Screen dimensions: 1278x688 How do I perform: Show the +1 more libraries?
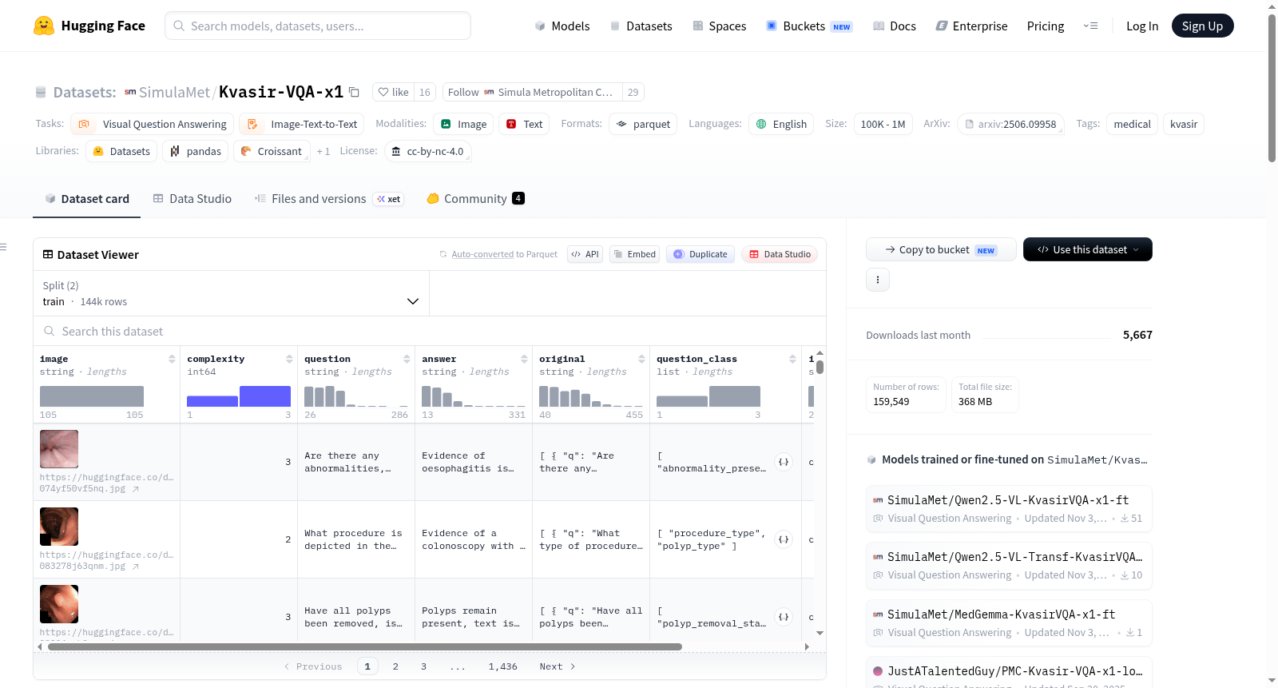[323, 151]
